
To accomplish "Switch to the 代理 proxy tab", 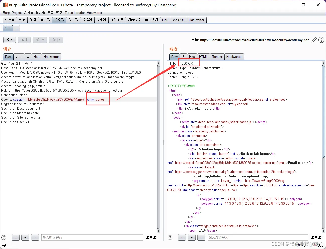I will (33, 20).
